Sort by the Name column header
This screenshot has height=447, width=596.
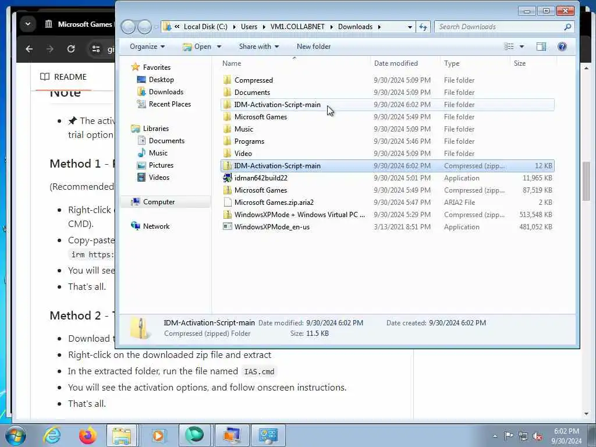(295, 63)
